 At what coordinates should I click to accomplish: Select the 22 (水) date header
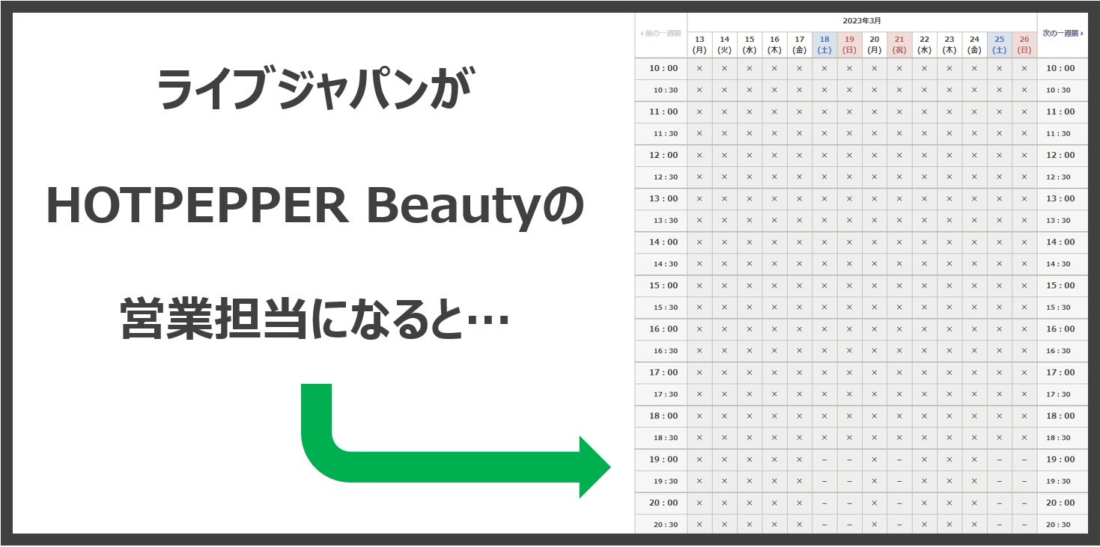coord(924,45)
